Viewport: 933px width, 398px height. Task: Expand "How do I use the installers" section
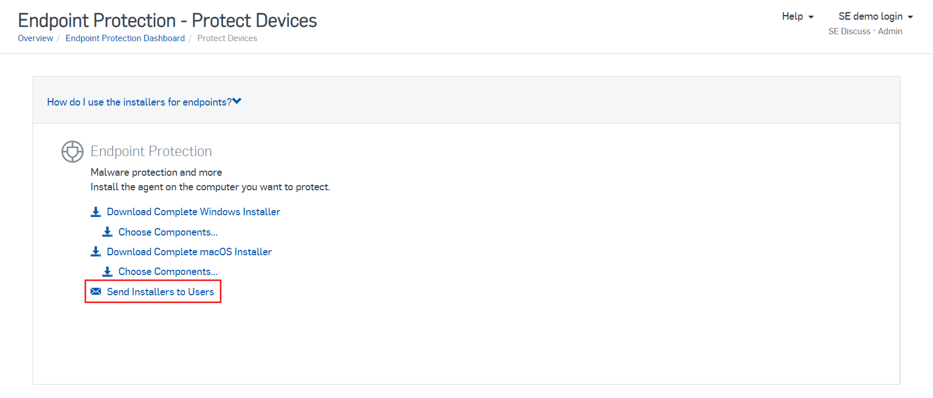(139, 102)
